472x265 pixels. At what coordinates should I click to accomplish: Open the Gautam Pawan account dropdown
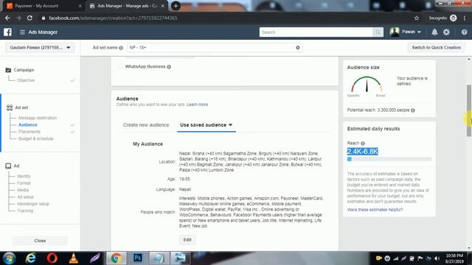[40, 47]
